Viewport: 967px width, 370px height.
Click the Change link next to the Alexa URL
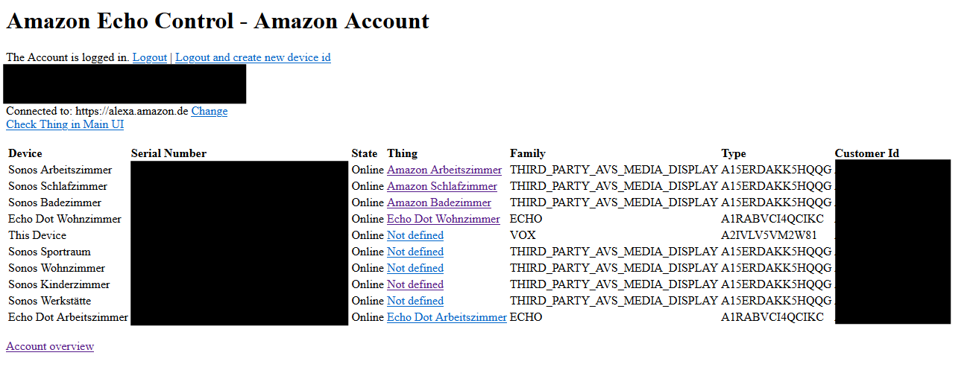point(209,111)
